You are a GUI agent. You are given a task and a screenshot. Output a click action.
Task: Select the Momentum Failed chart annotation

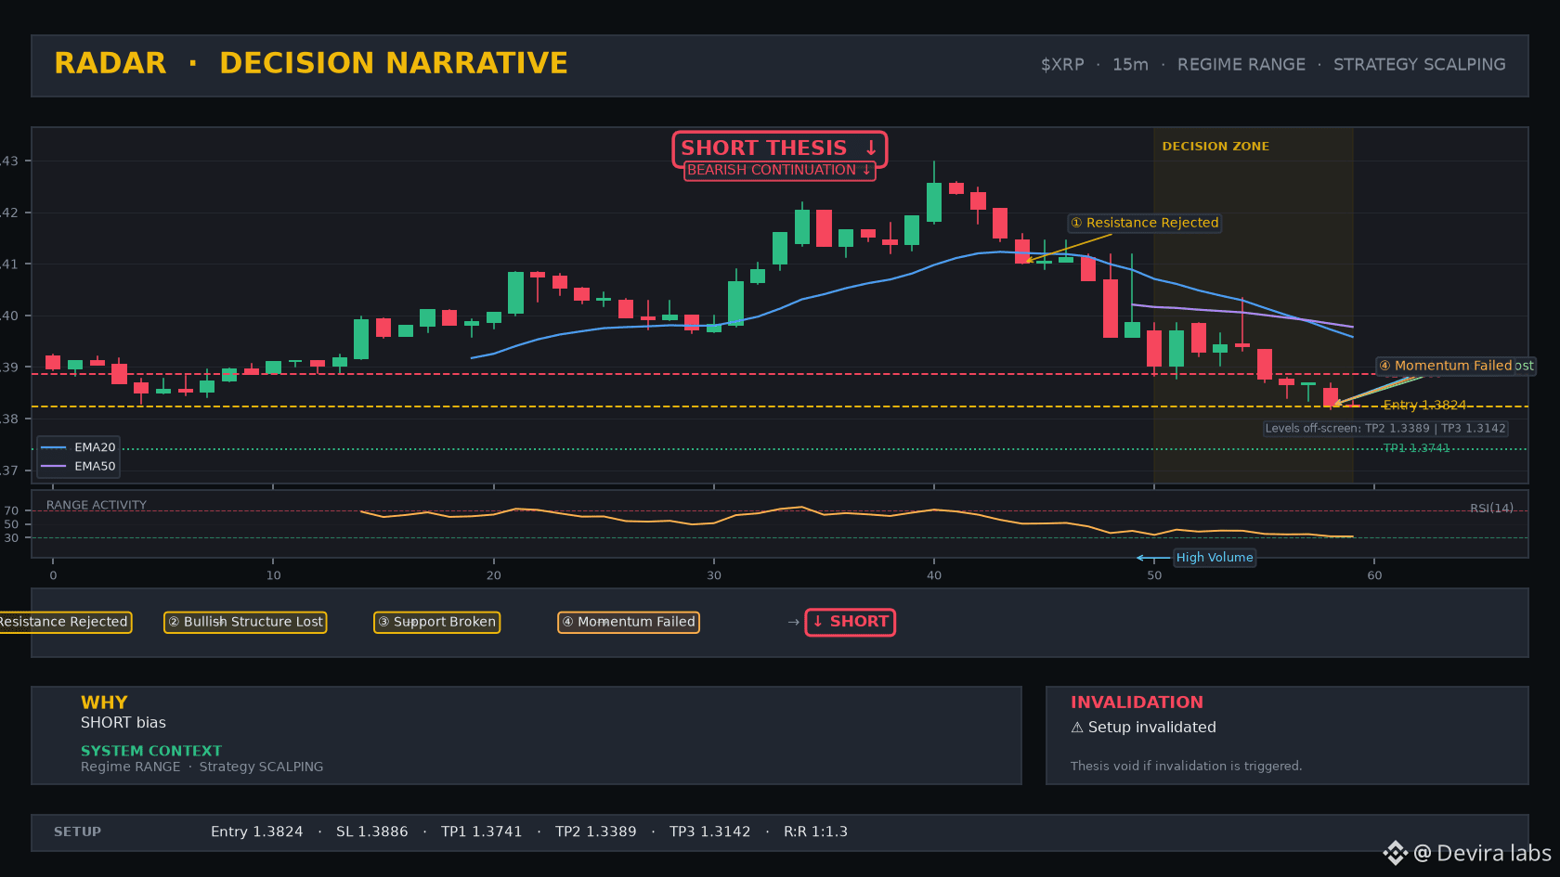click(1455, 366)
